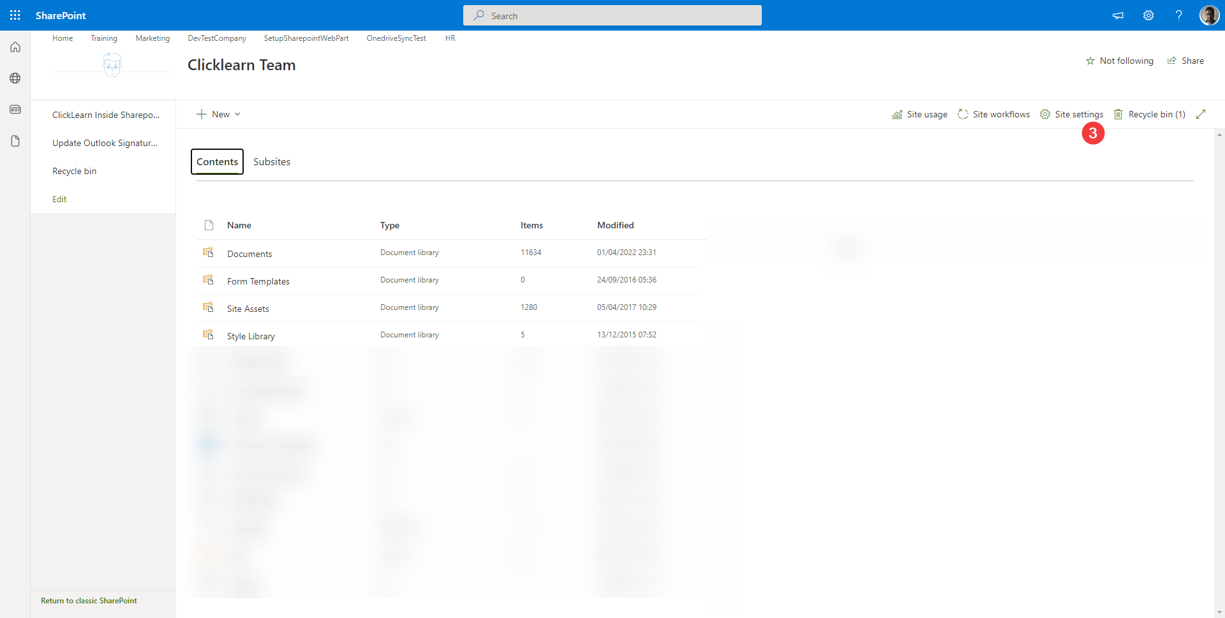Viewport: 1225px width, 618px height.
Task: Open SetupSharepointWebPart in top navigation
Action: click(306, 38)
